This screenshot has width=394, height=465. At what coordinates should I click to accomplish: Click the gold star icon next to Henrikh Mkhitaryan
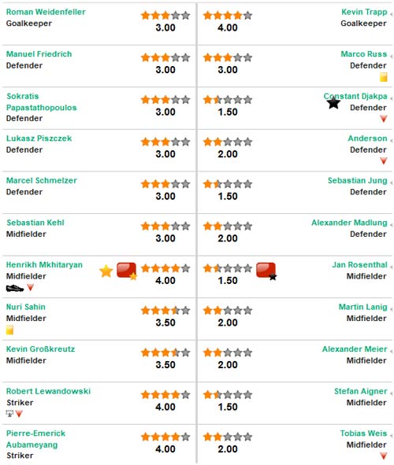pos(106,271)
